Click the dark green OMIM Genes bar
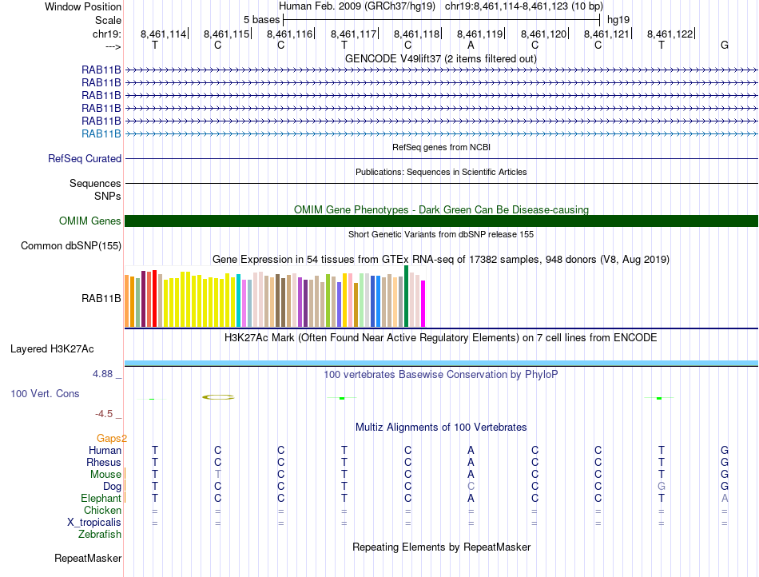 point(441,221)
